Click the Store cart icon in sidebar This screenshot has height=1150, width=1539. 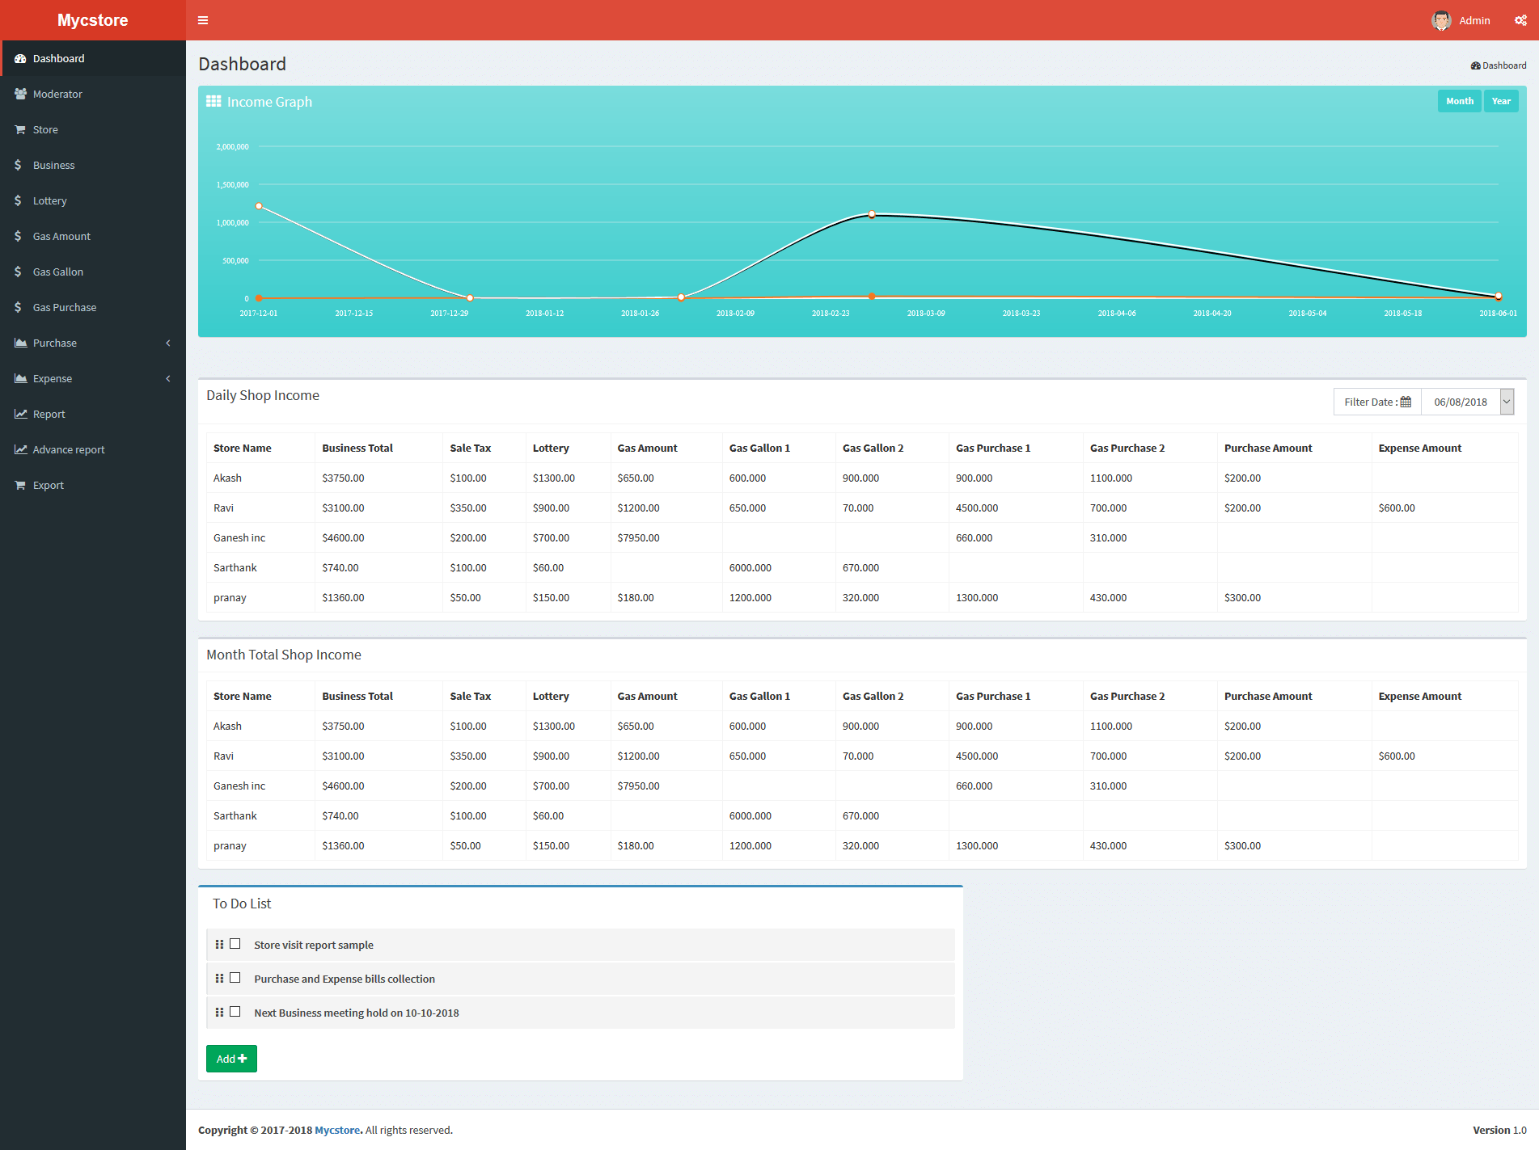[20, 129]
